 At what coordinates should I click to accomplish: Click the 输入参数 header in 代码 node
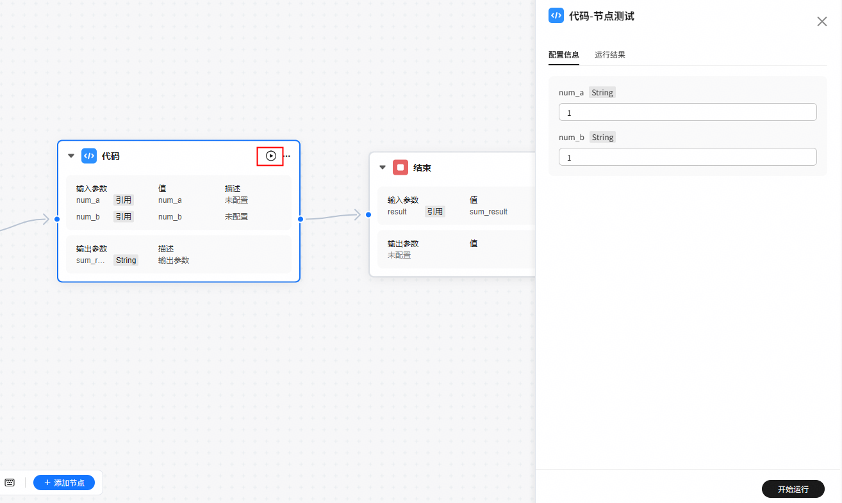pyautogui.click(x=92, y=189)
